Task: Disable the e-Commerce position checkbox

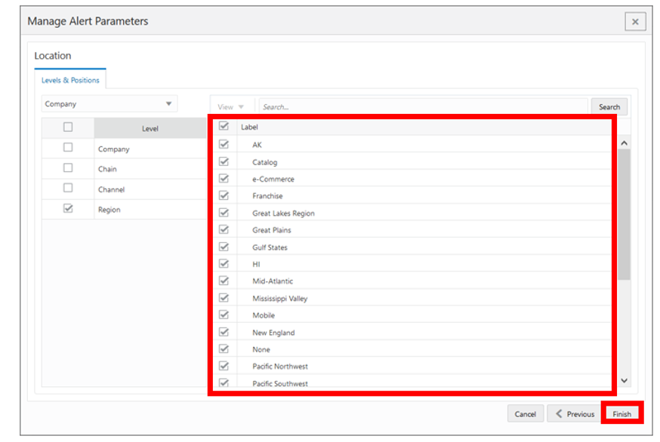Action: pyautogui.click(x=223, y=179)
